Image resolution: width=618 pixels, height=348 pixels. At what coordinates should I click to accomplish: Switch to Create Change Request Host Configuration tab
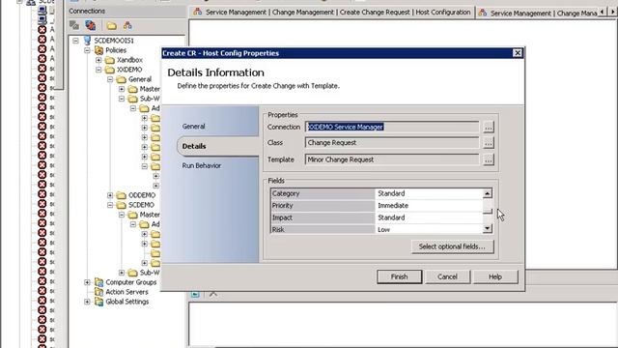point(332,13)
